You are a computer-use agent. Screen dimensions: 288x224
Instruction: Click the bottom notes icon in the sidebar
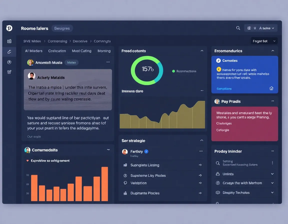pyautogui.click(x=9, y=72)
